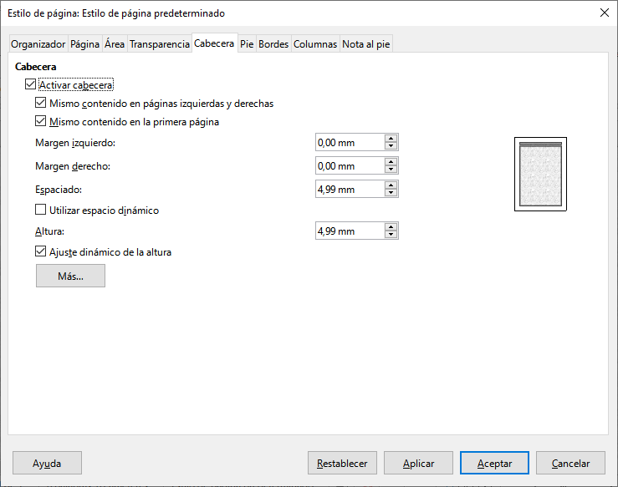
Task: Decrease the Margen izquierdo value with down arrow
Action: pos(391,147)
